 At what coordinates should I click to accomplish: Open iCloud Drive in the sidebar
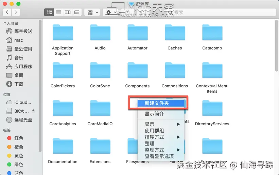tap(19, 102)
